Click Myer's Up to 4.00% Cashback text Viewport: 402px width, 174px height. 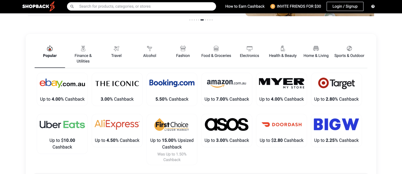tap(281, 99)
